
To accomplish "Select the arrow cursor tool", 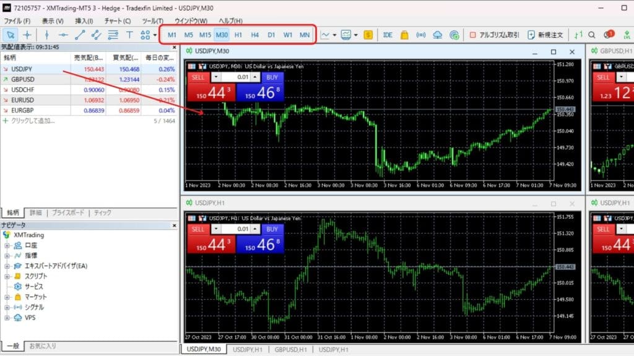I will pos(11,35).
